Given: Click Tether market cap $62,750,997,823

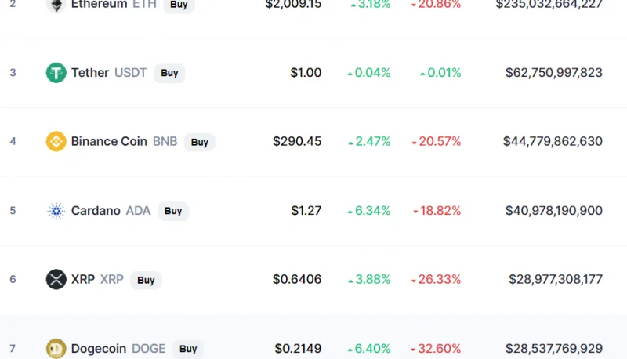Looking at the screenshot, I should coord(554,73).
